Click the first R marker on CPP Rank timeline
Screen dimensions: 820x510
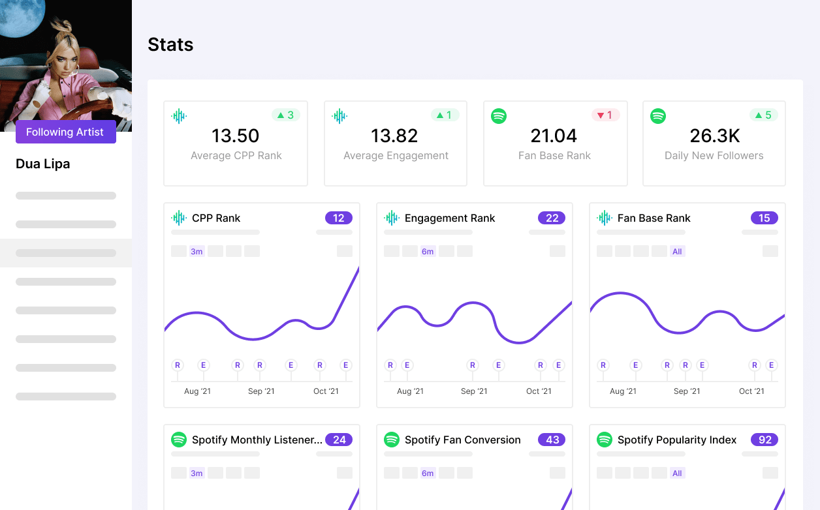[x=178, y=365]
